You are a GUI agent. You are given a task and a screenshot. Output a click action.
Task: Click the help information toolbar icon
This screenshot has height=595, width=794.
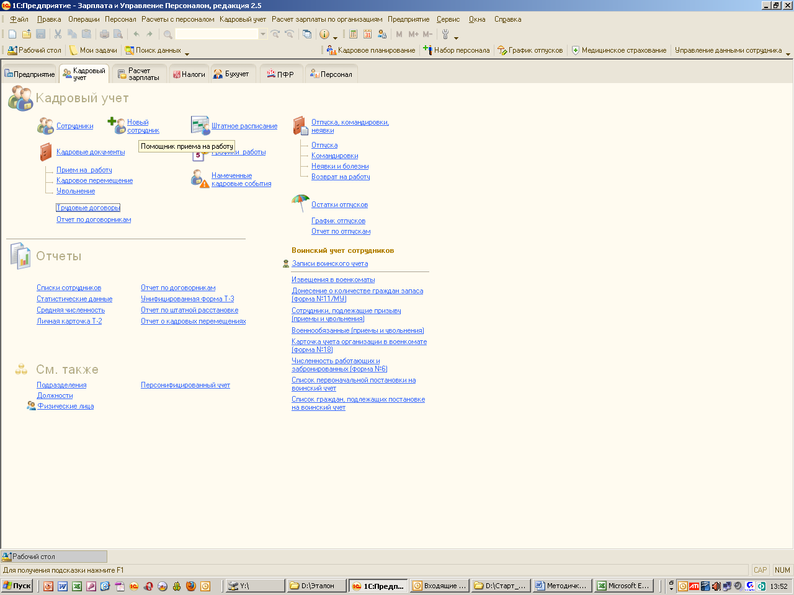coord(324,34)
